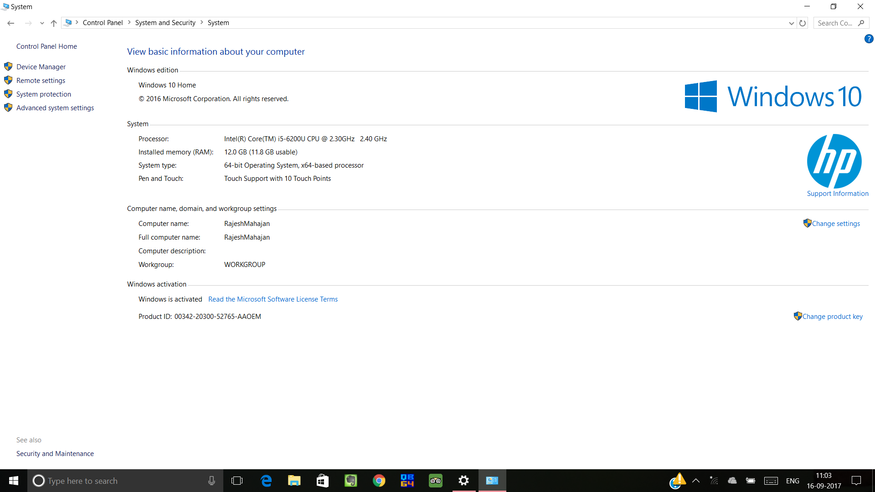Read the Microsoft Software License Terms
The image size is (875, 492).
tap(273, 299)
